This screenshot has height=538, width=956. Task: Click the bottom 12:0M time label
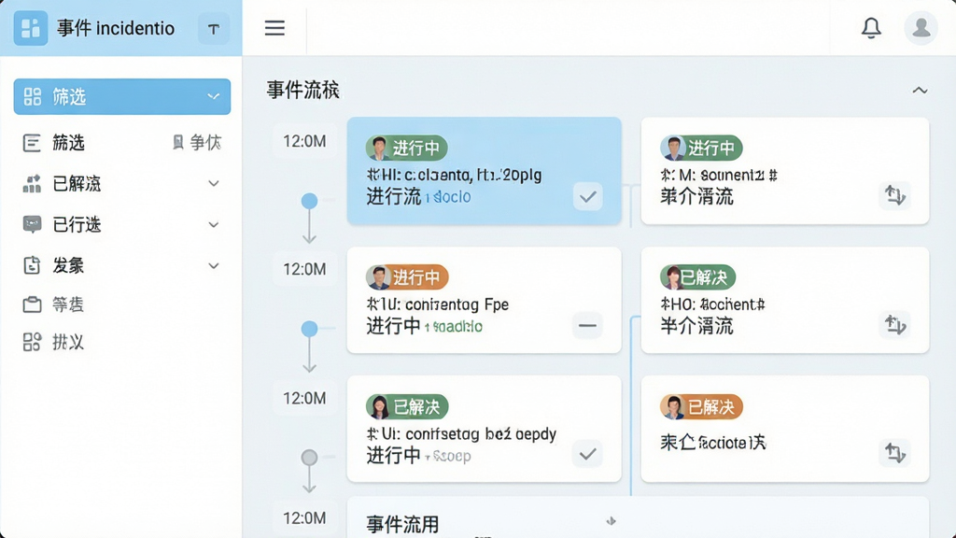(x=305, y=517)
